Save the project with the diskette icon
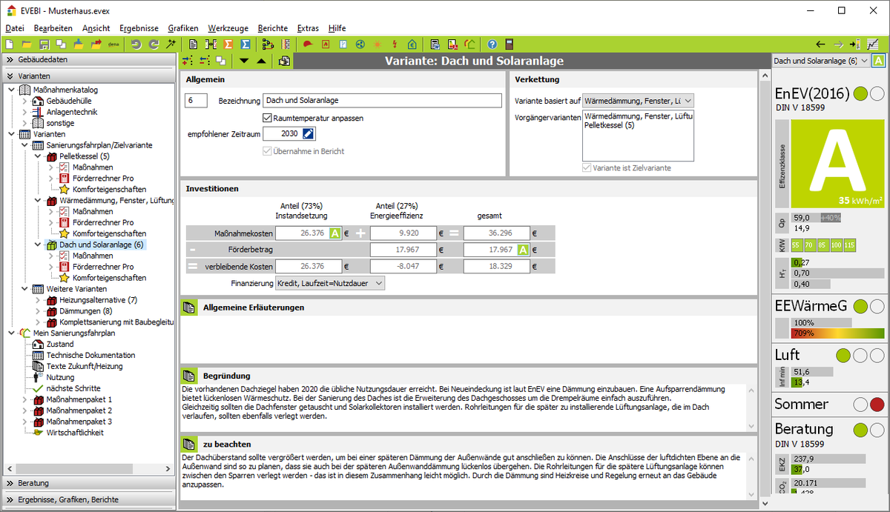This screenshot has height=512, width=890. (x=44, y=44)
